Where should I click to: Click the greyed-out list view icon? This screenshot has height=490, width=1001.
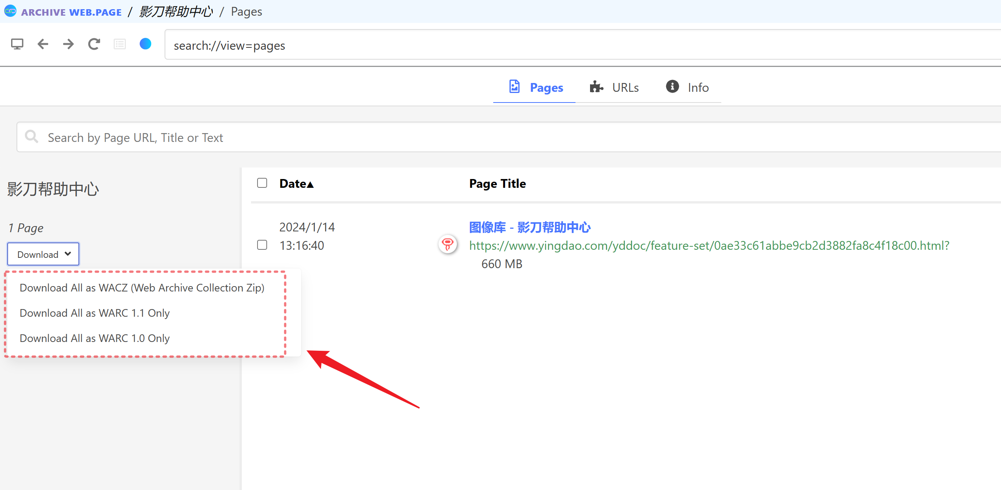(x=120, y=44)
